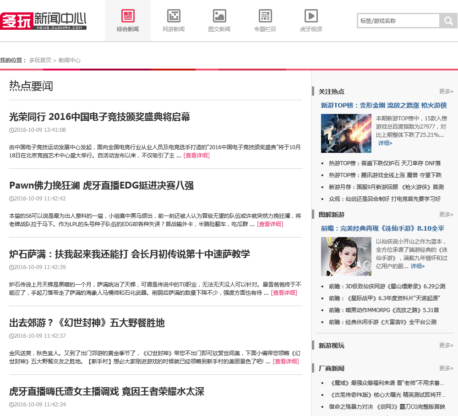458x416 pixels.
Task: Open article 光荣同行 2016中国电子竞技颁奖盛典将启幕
Action: pos(99,117)
